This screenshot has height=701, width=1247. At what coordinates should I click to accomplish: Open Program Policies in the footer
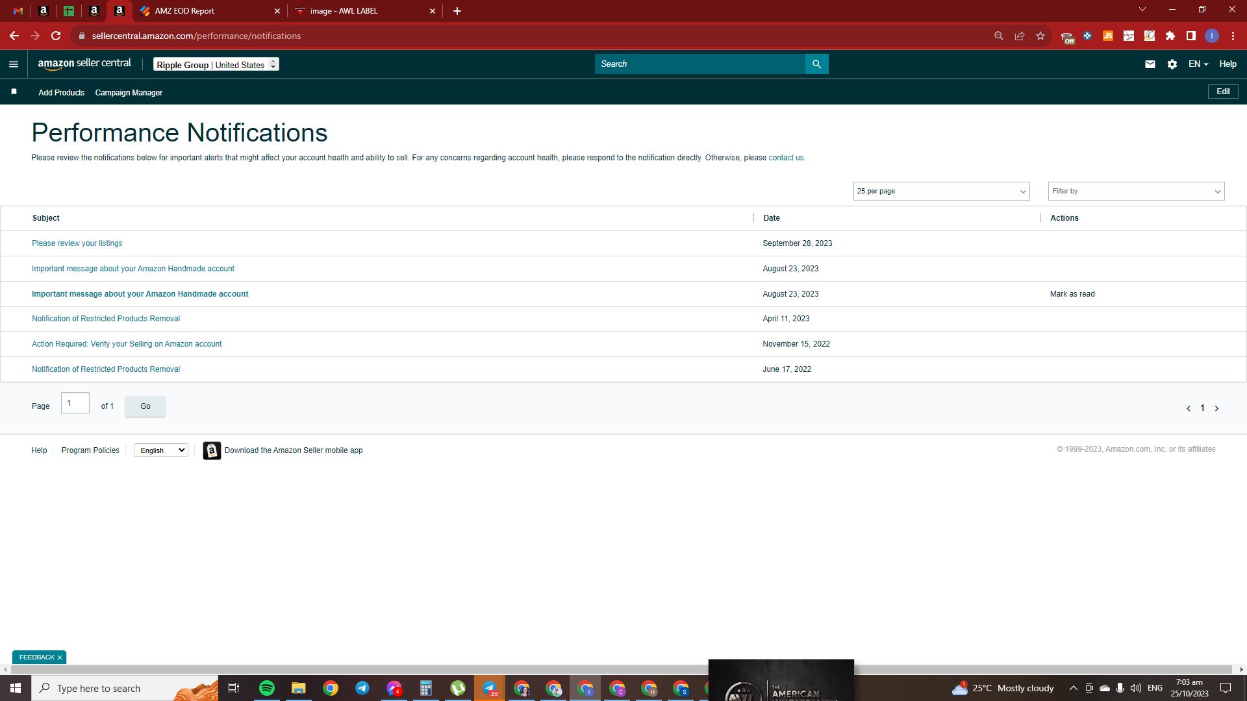(x=90, y=450)
